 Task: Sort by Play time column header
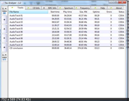(x=67, y=12)
